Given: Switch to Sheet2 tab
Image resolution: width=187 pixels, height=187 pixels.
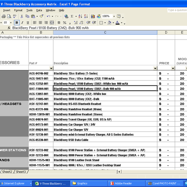Looking at the screenshot, I should (7, 172).
